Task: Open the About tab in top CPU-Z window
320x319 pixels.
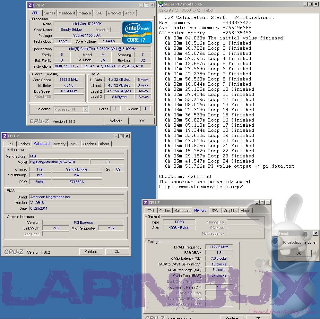Action: click(x=130, y=13)
